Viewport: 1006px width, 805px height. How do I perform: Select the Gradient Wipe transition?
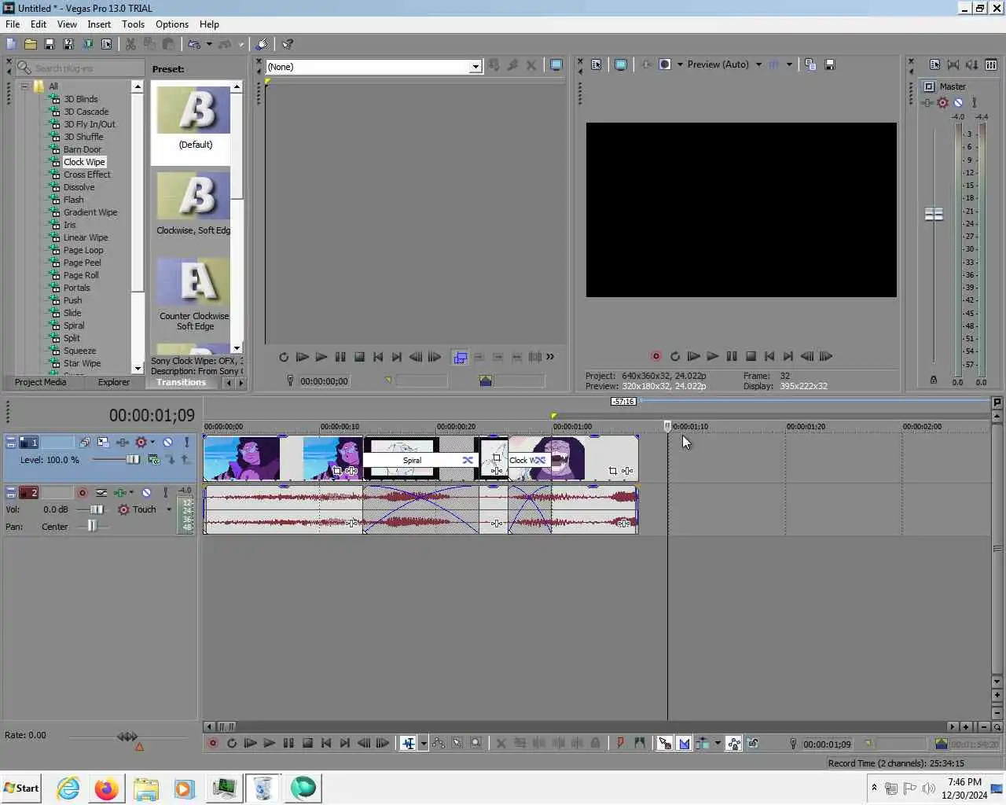tap(90, 212)
